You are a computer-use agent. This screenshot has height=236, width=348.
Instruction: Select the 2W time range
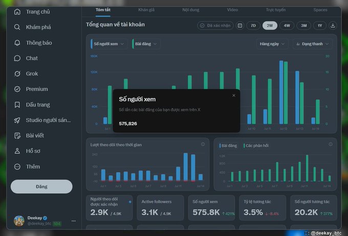pyautogui.click(x=270, y=26)
